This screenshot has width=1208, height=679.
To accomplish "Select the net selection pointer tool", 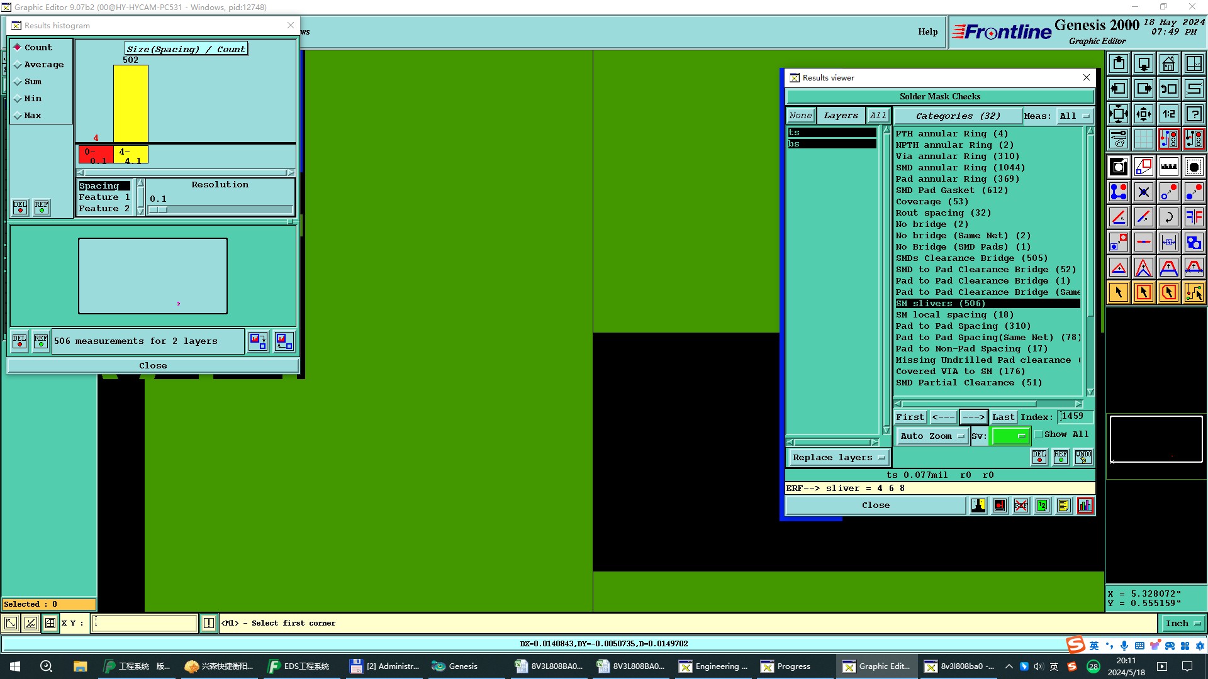I will tap(1194, 292).
